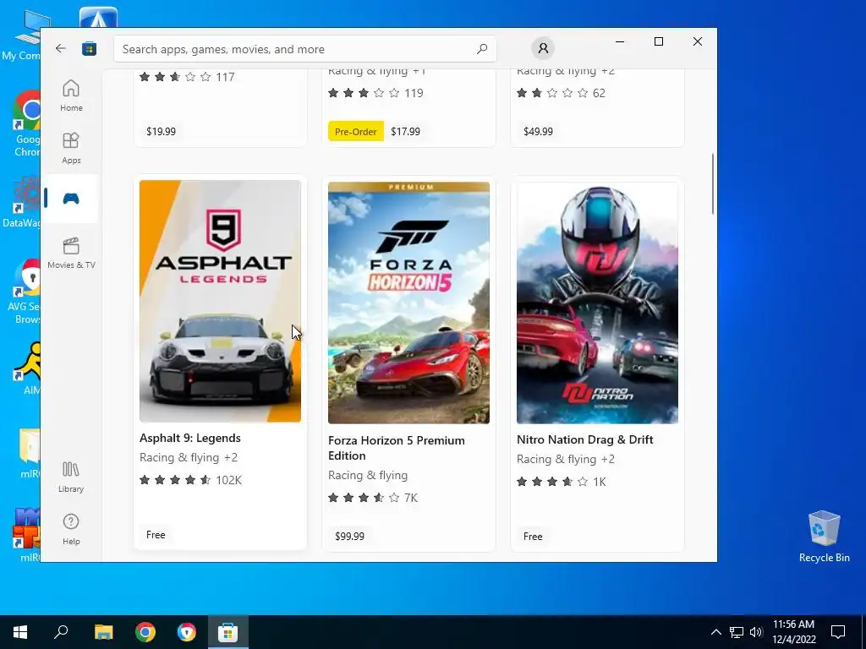Click the 102K rating on Asphalt 9
The height and width of the screenshot is (649, 866).
pyautogui.click(x=191, y=480)
